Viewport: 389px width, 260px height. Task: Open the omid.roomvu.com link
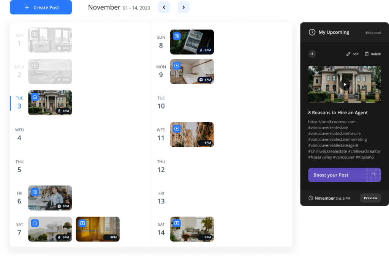point(332,122)
